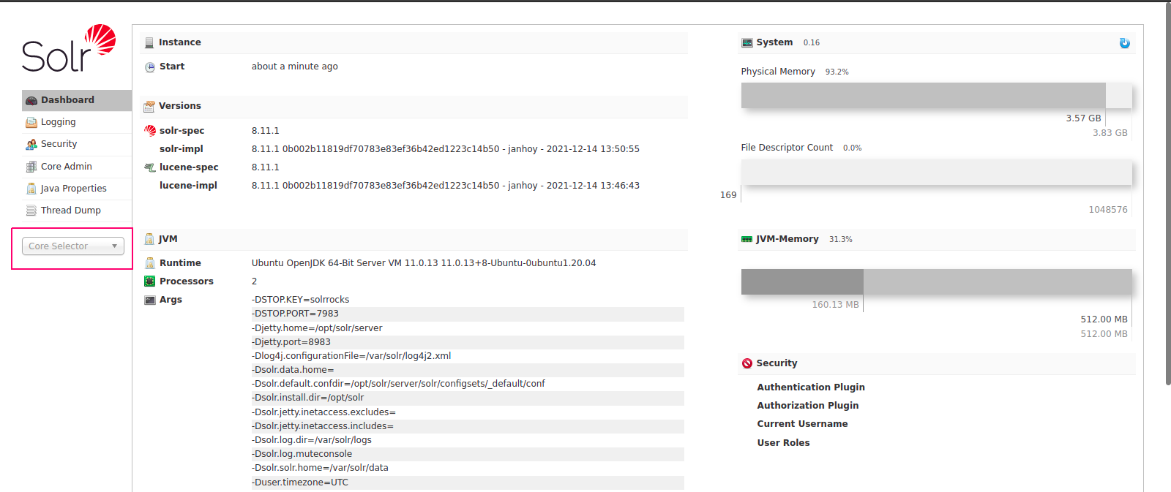Click the Processors value 2
Screen dimensions: 1171x492
coord(255,281)
